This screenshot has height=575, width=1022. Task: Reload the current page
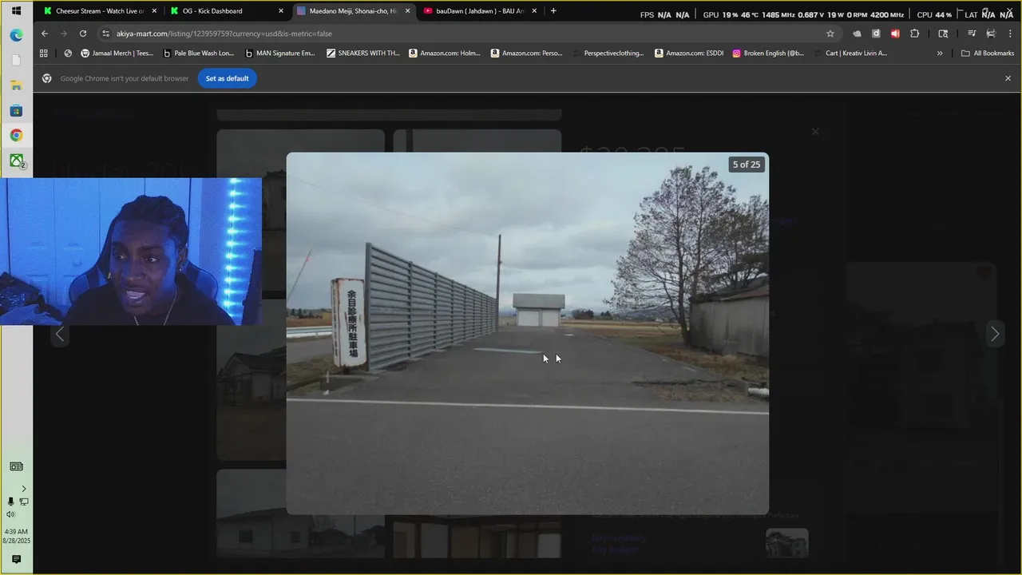pos(83,34)
